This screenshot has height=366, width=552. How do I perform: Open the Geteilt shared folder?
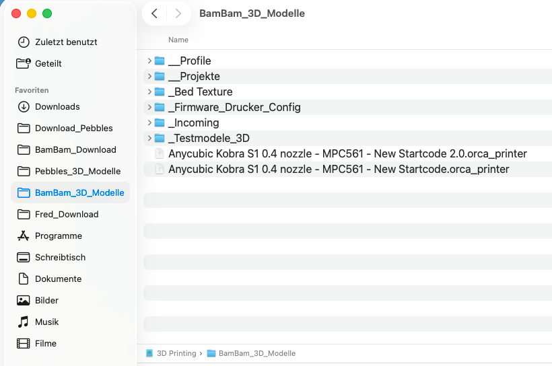click(48, 63)
